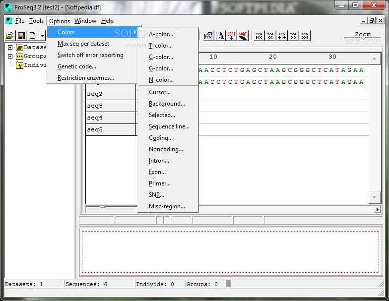This screenshot has width=389, height=301.
Task: Choose C-color... menu item
Action: point(168,57)
